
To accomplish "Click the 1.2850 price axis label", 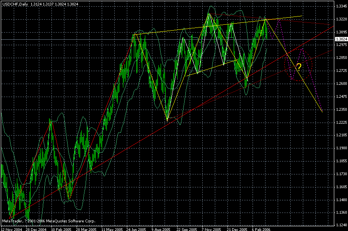I will pos(342,57).
